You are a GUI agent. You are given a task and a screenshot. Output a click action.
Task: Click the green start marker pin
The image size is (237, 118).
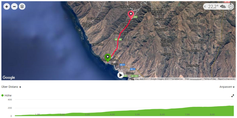tap(108, 58)
